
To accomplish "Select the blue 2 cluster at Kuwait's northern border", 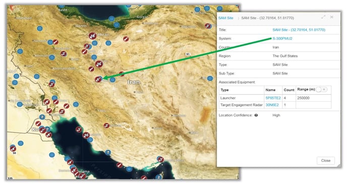I will tap(42, 117).
